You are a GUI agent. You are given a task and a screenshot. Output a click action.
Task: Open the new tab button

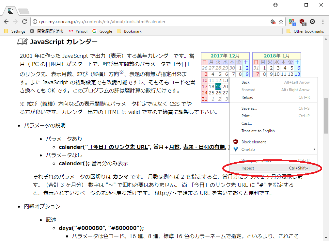[23, 11]
